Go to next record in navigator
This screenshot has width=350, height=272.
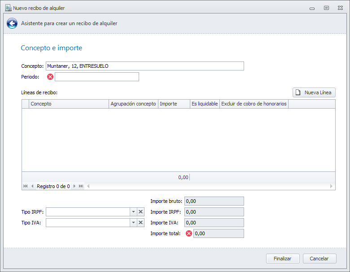pyautogui.click(x=74, y=186)
